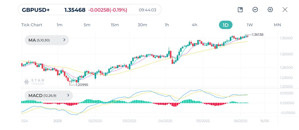Open the hexagon chart settings icon
The image size is (299, 130).
tap(270, 10)
